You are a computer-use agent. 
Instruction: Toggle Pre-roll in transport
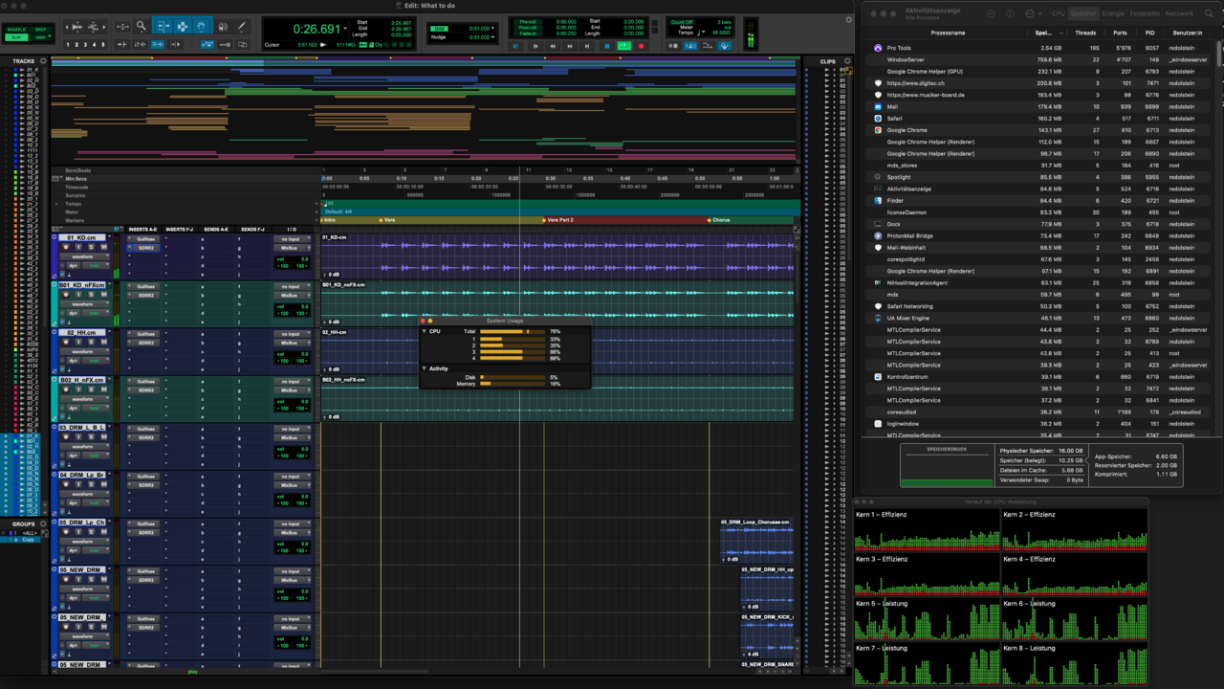(528, 21)
